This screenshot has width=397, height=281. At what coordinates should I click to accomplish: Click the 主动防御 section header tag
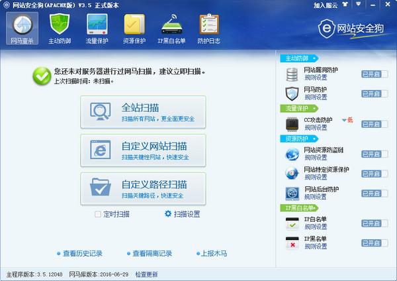299,58
